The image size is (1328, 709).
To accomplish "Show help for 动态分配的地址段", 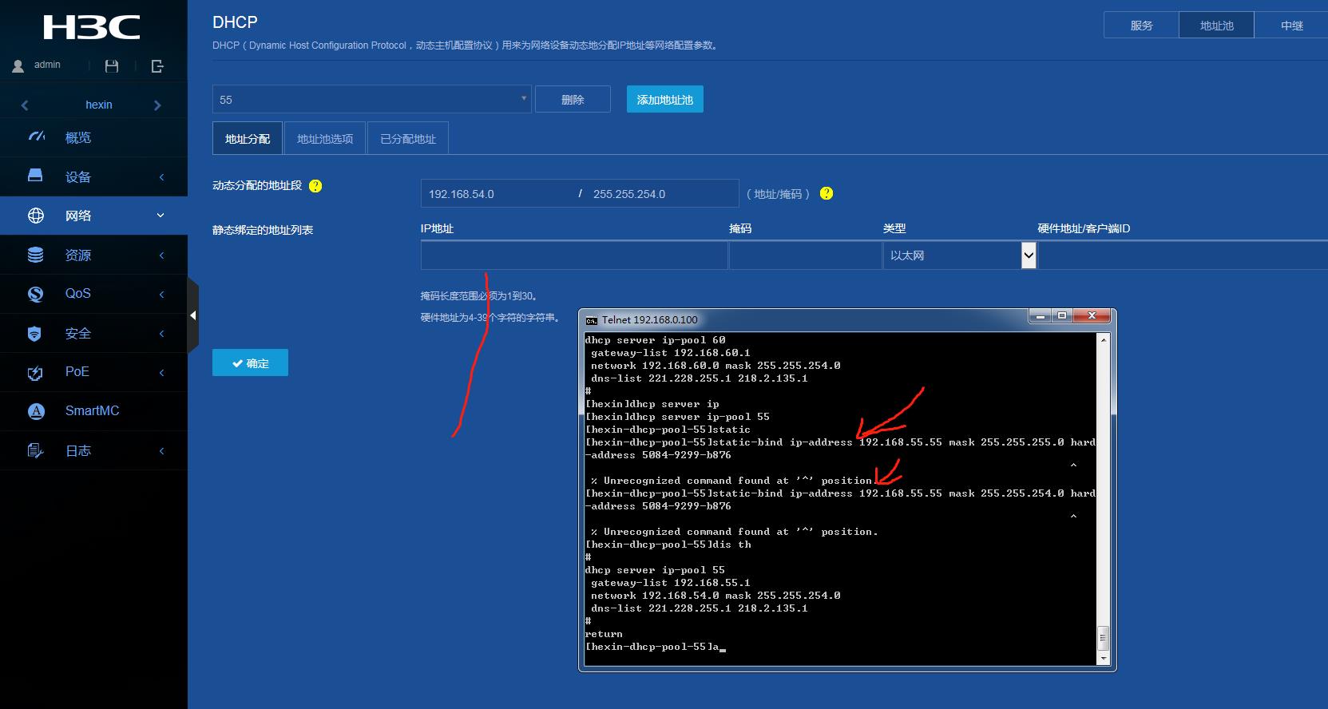I will click(x=315, y=186).
